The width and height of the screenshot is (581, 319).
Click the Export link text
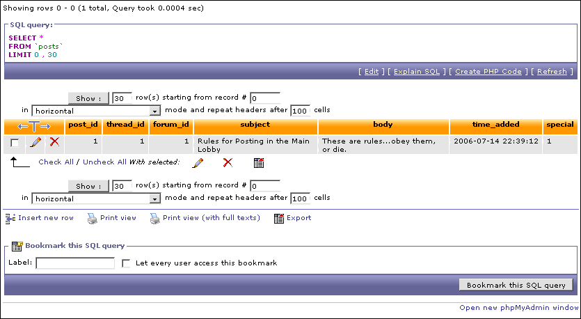tap(299, 218)
